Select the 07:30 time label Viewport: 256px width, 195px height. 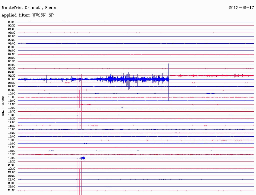(12, 76)
